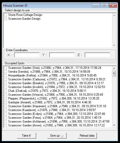Tick the Peppers (Pepperstick) entry checkbox
The width and height of the screenshot is (120, 143).
6,98
